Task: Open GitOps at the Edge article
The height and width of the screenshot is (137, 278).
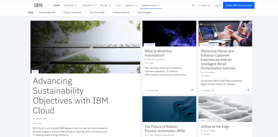Action: coord(215,127)
